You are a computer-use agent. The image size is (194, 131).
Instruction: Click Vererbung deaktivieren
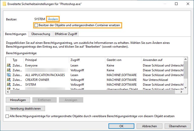coord(25,109)
